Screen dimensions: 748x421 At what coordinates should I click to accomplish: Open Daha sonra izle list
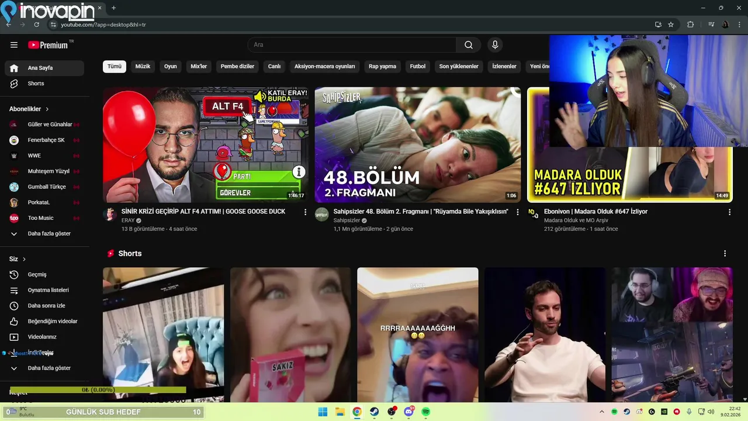[44, 306]
